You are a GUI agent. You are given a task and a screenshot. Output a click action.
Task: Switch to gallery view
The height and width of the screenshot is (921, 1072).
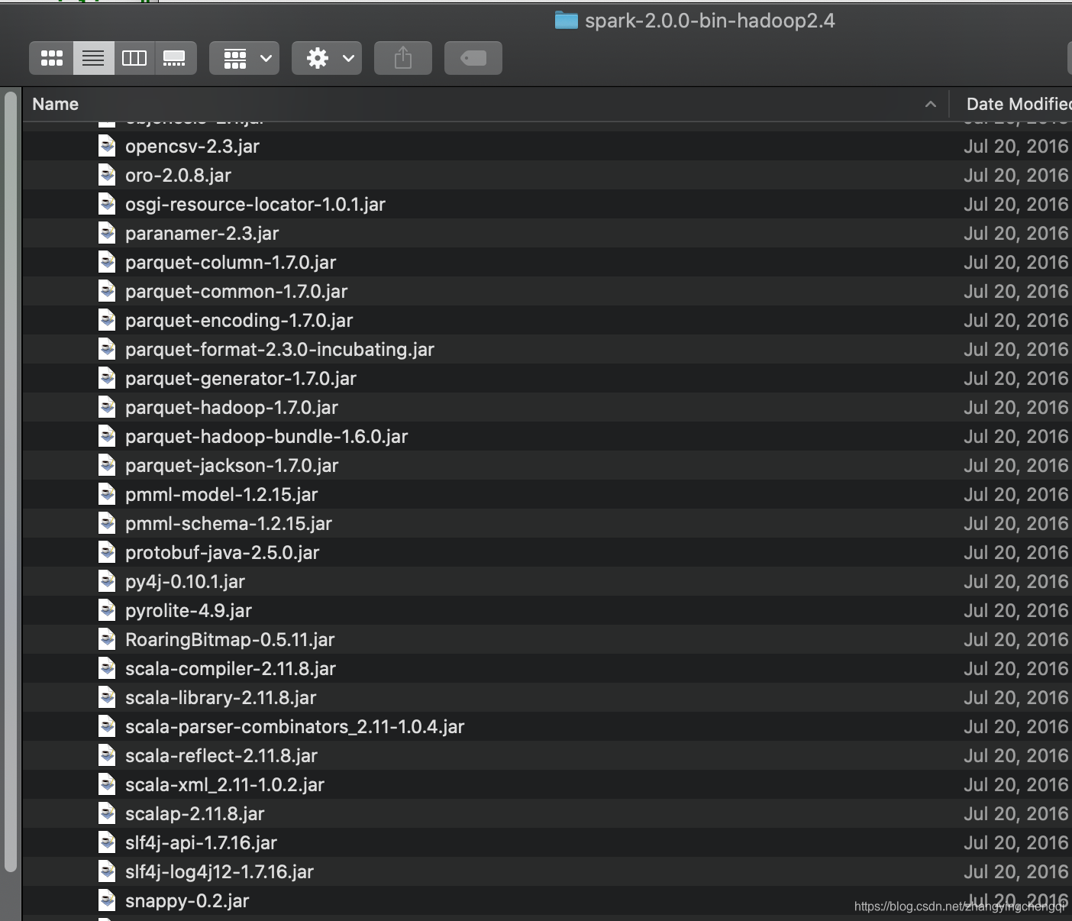coord(175,58)
